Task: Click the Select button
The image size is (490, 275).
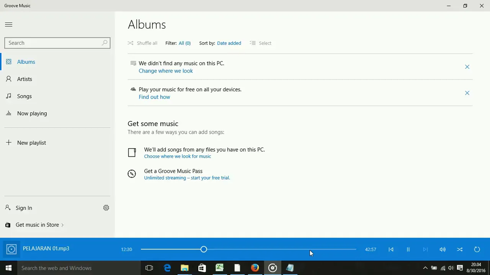Action: click(260, 43)
